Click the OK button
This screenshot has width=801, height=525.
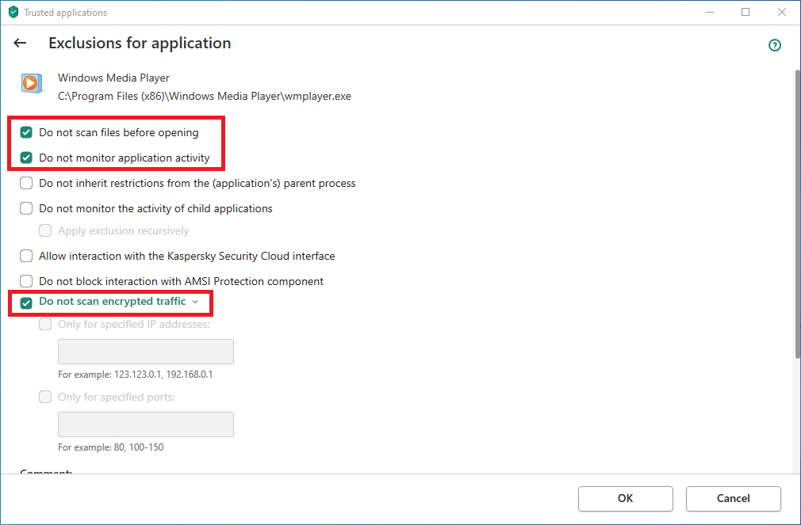tap(625, 498)
